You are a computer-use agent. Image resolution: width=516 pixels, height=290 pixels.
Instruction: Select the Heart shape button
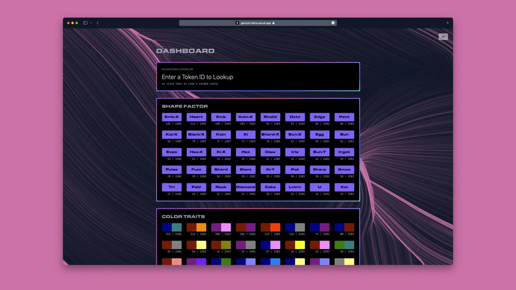coord(196,117)
